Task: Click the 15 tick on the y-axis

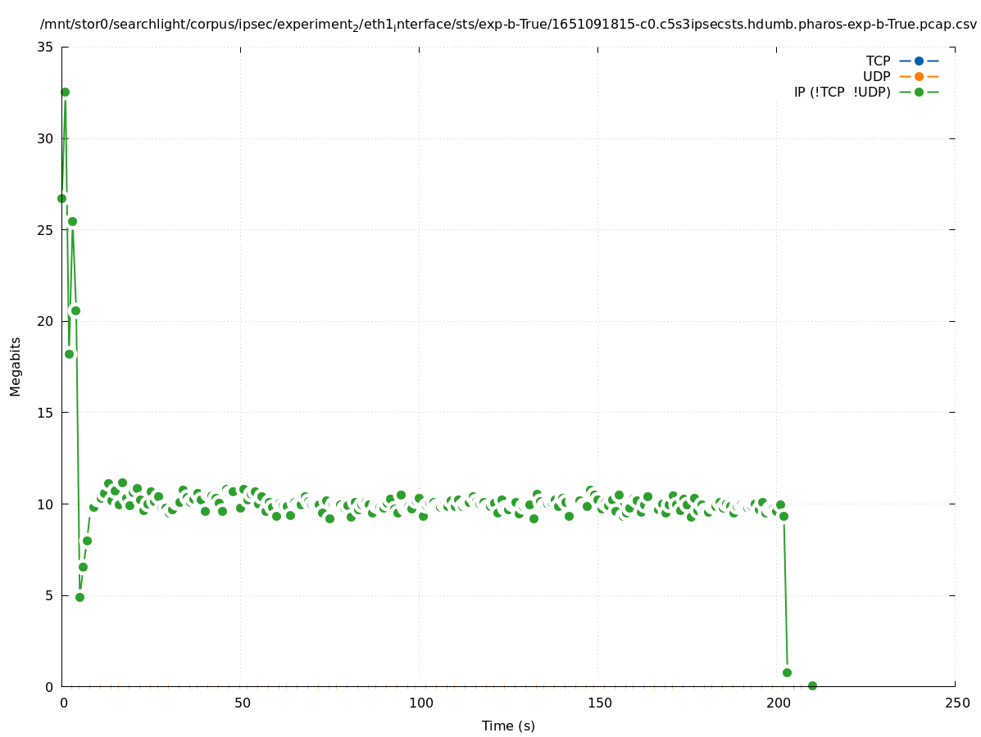Action: pyautogui.click(x=45, y=413)
